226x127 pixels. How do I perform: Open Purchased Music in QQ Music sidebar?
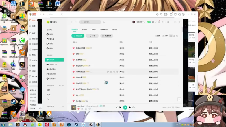51,79
